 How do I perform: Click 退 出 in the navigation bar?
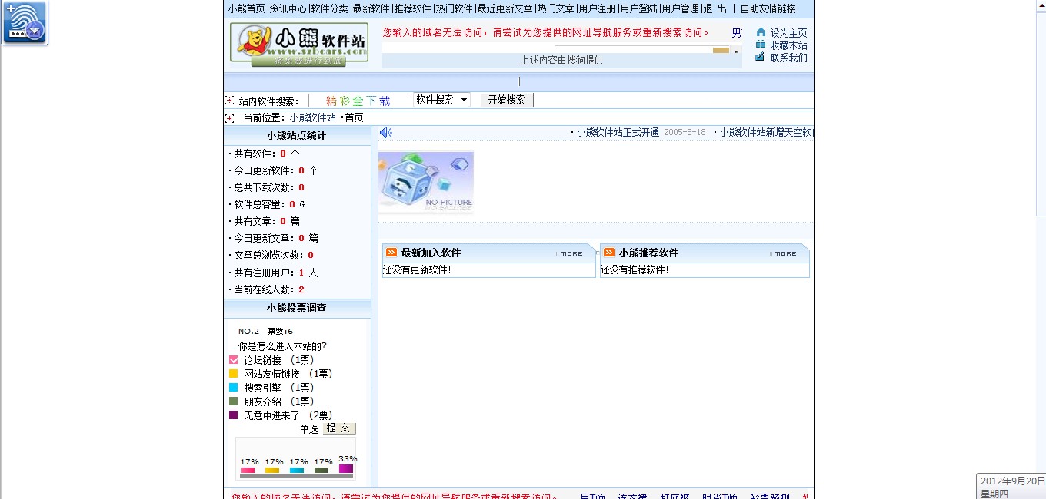point(715,8)
